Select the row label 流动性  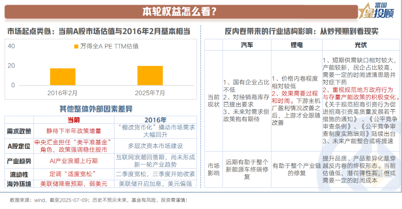coord(19,174)
